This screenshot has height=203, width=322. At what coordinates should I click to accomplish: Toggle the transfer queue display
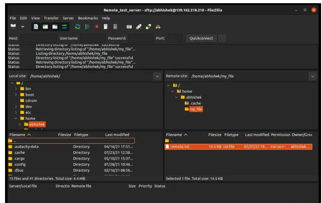65,27
